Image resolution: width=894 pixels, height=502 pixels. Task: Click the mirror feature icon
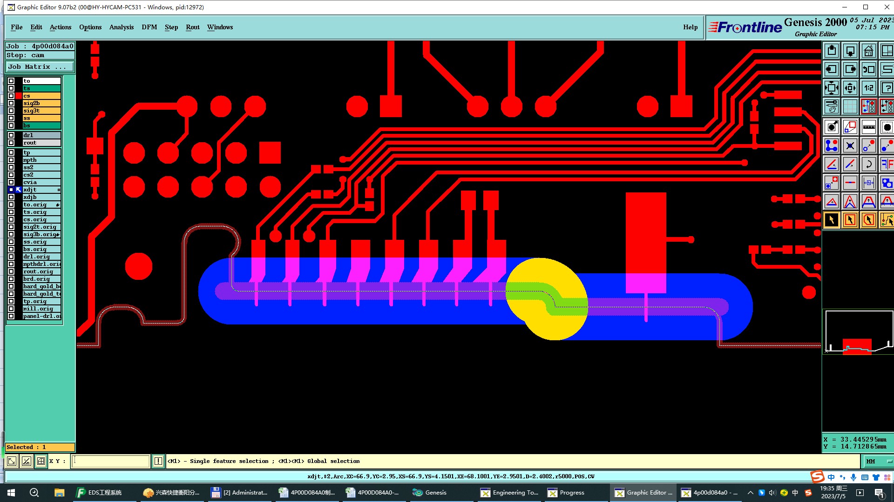tap(887, 164)
